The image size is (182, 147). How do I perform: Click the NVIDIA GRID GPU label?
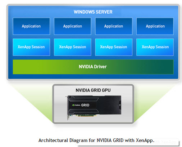(93, 90)
